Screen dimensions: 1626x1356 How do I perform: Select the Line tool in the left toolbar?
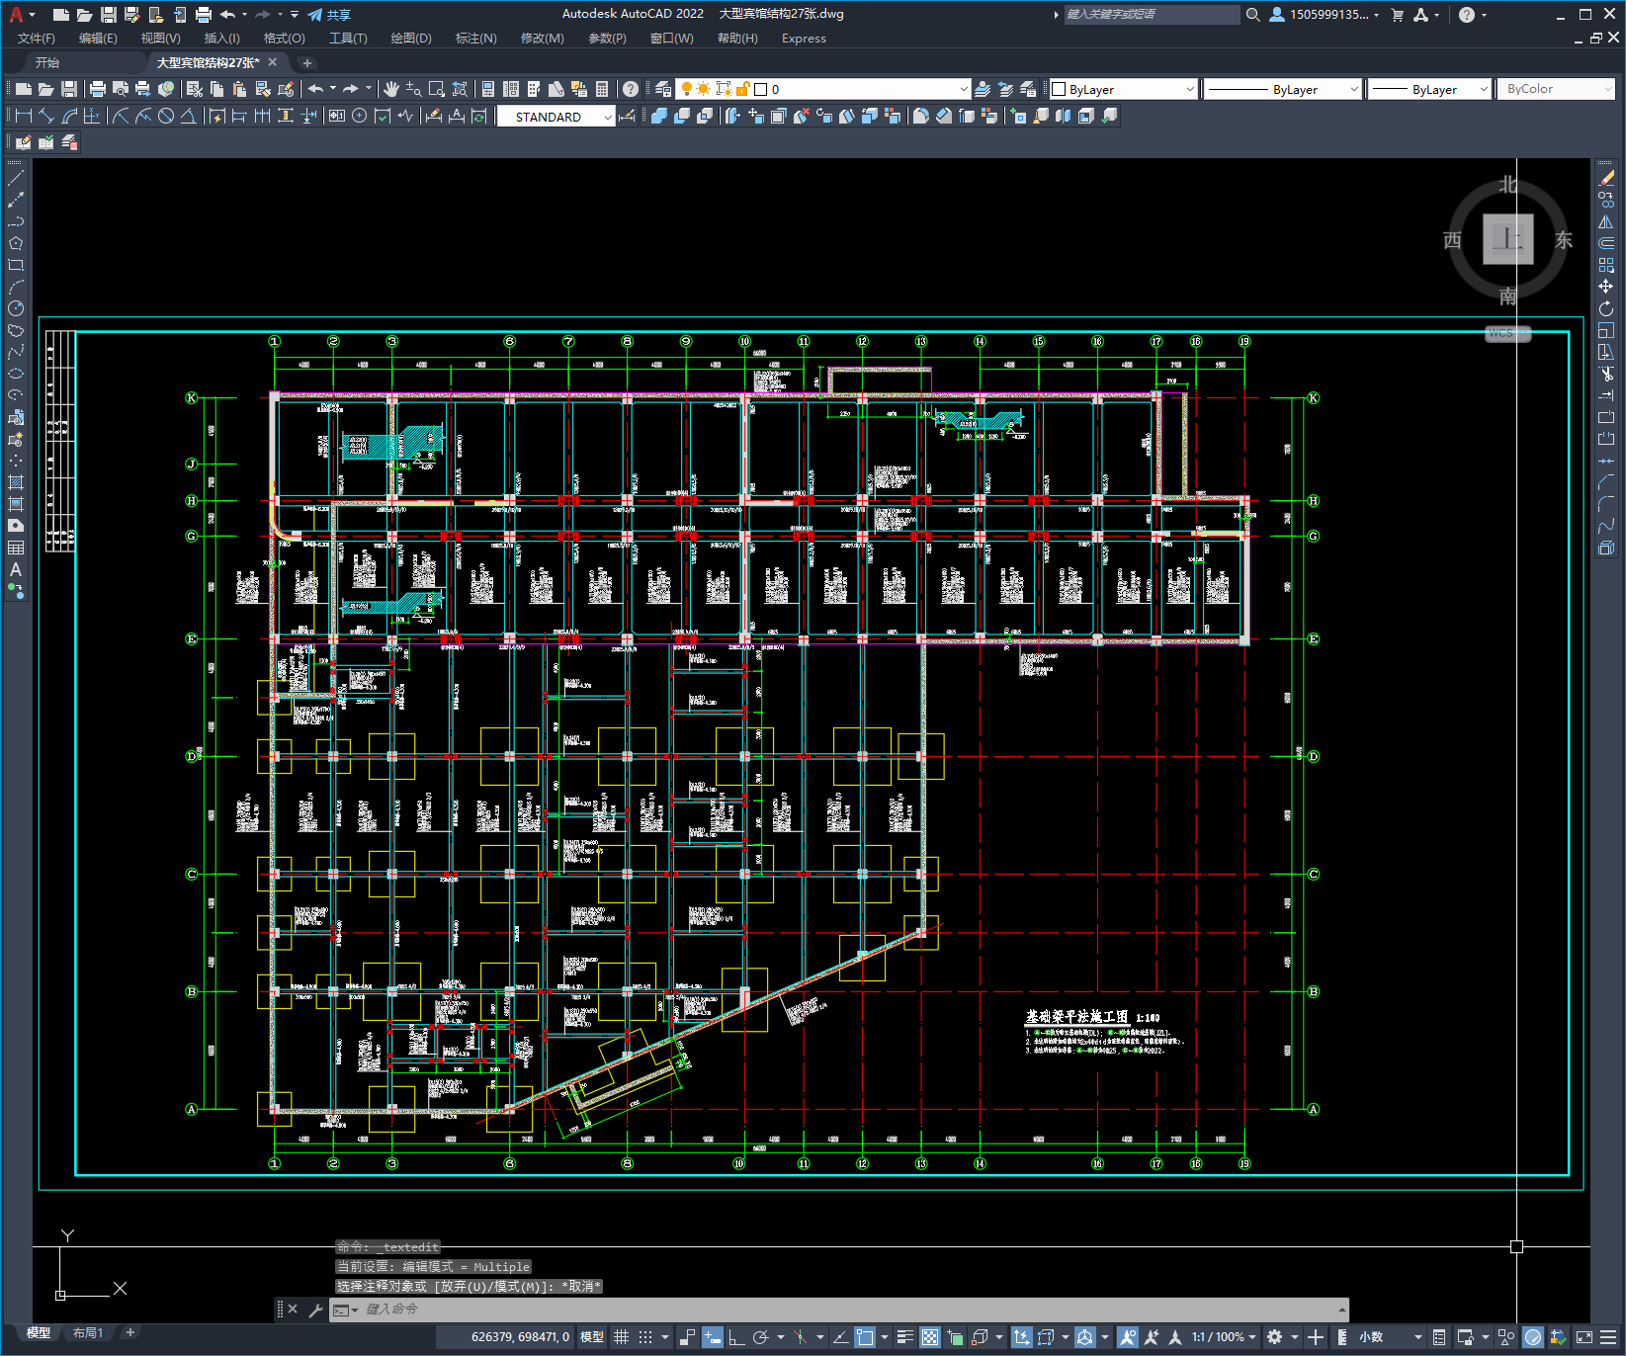[16, 178]
